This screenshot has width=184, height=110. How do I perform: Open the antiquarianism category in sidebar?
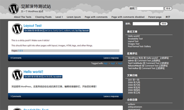(x=135, y=107)
